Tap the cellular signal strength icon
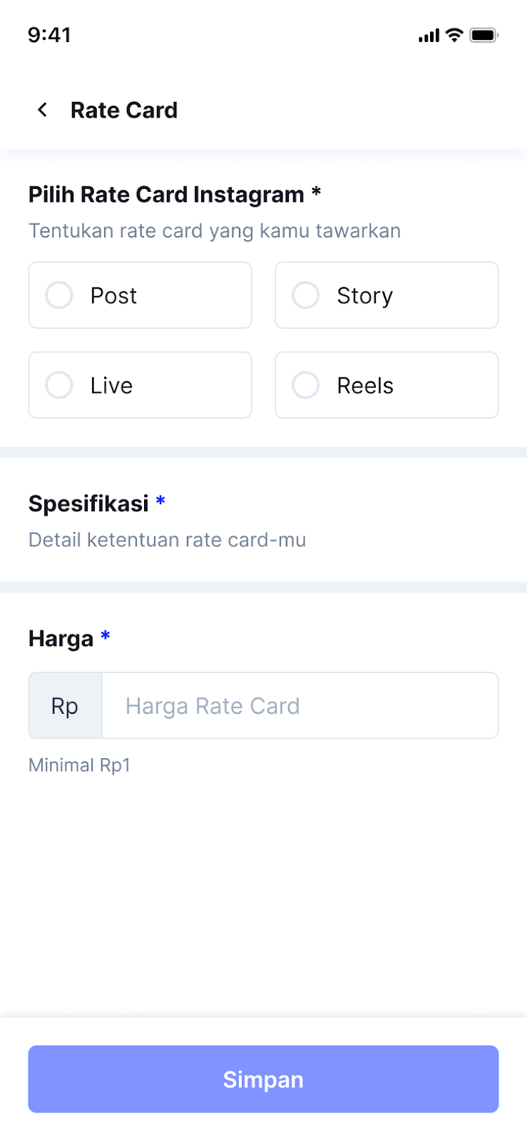527x1141 pixels. coord(429,35)
